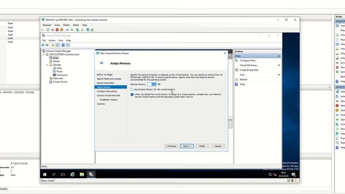Click the Up one level folder icon
Image resolution: width=345 pixels, height=194 pixels.
coord(53,45)
